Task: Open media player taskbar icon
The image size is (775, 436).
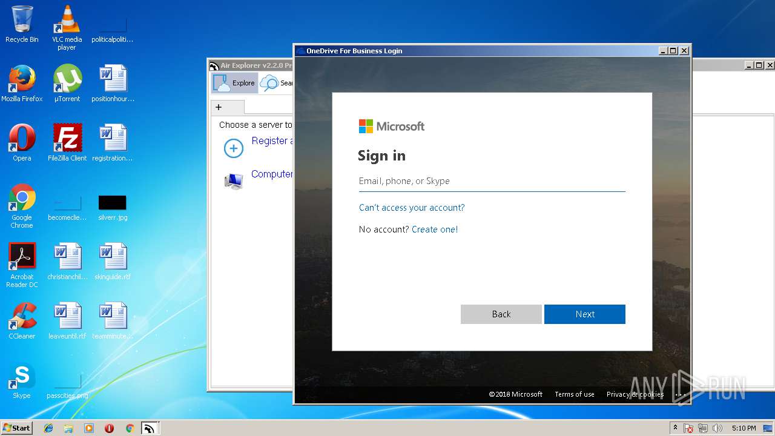Action: click(x=89, y=428)
